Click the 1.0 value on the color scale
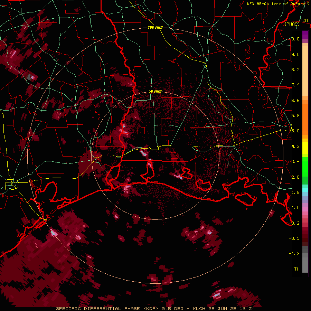Image resolution: width=311 pixels, height=311 pixels. coord(295,208)
